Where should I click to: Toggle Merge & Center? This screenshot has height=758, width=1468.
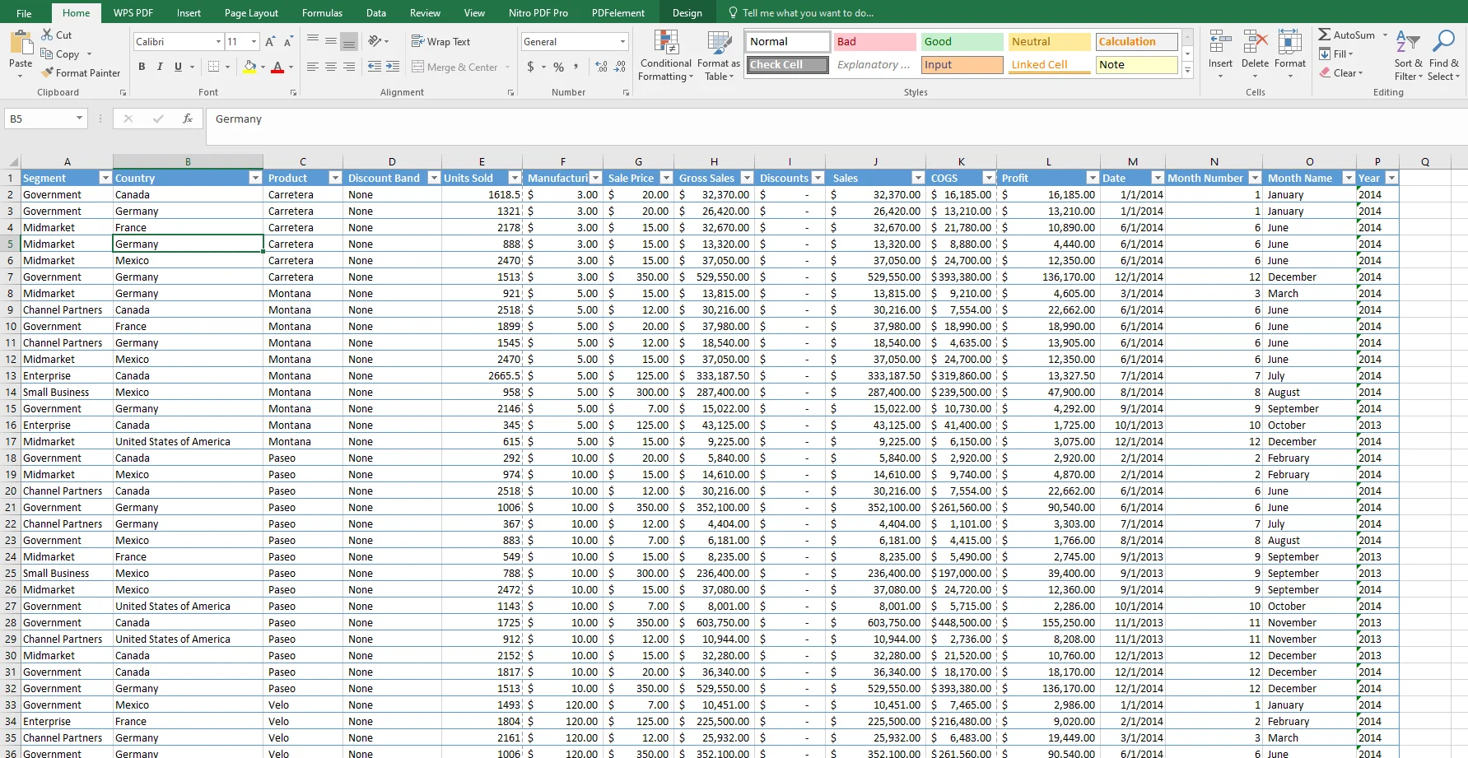(454, 67)
